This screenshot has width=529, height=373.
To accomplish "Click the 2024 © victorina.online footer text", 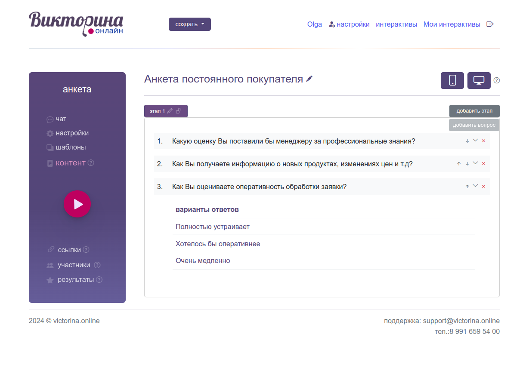I will point(64,321).
